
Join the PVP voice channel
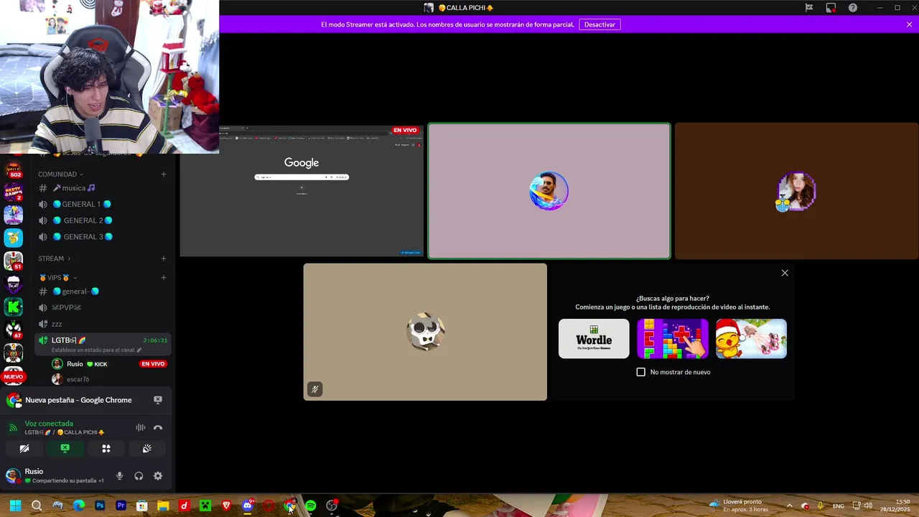[103, 307]
